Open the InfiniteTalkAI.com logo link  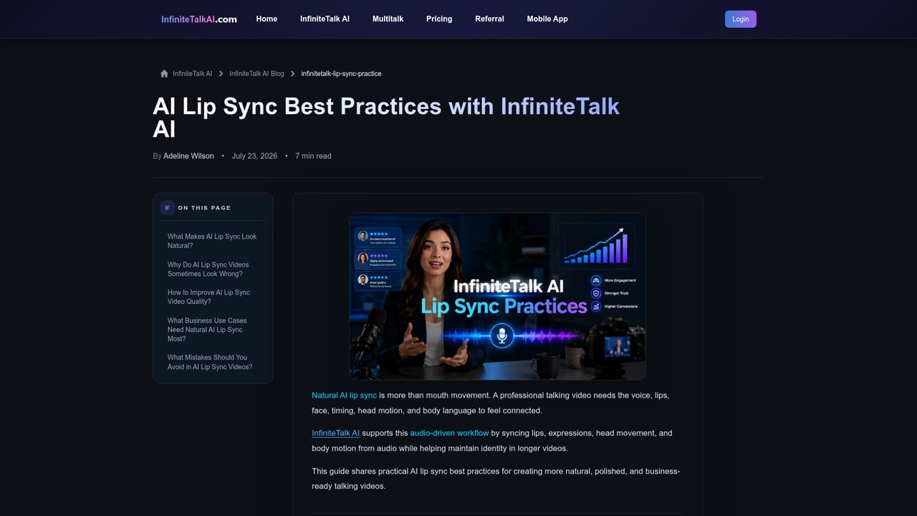coord(199,19)
